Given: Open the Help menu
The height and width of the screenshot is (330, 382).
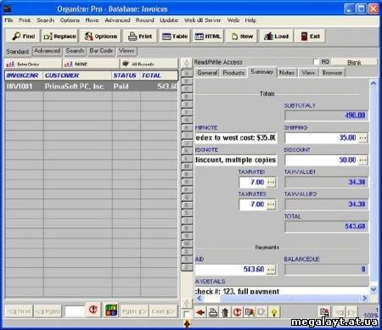Looking at the screenshot, I should 250,20.
